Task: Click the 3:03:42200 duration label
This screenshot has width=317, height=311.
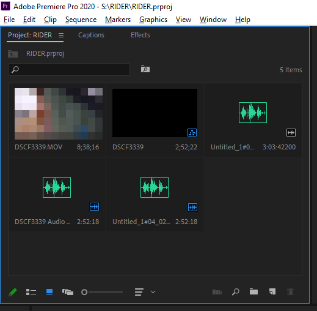Action: 279,147
